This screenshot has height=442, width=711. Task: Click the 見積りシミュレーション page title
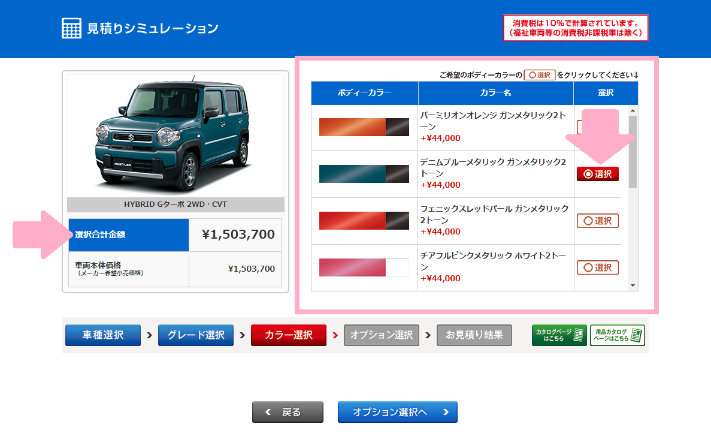pos(153,28)
